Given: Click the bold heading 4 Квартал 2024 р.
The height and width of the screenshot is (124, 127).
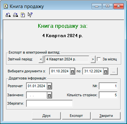Looking at the screenshot, I should coord(62,36).
